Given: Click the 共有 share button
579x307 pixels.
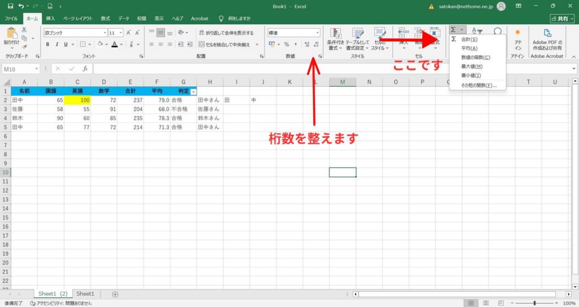Looking at the screenshot, I should click(x=557, y=19).
